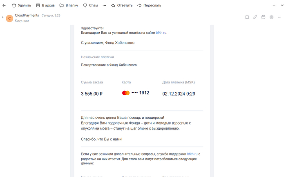This screenshot has width=286, height=177.
Task: Print the email via printer icon
Action: coord(272,17)
